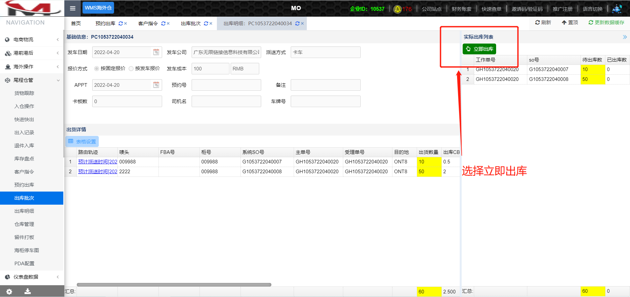Refresh the 预约出库 tab
The image size is (630, 297).
[121, 24]
